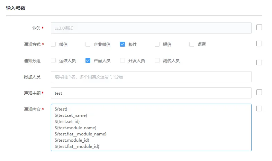This screenshot has height=161, width=272.
Task: Tick the 企业微信 notification checkbox
Action: click(88, 44)
